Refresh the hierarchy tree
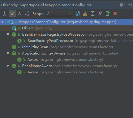The height and width of the screenshot is (118, 133). (x=78, y=13)
